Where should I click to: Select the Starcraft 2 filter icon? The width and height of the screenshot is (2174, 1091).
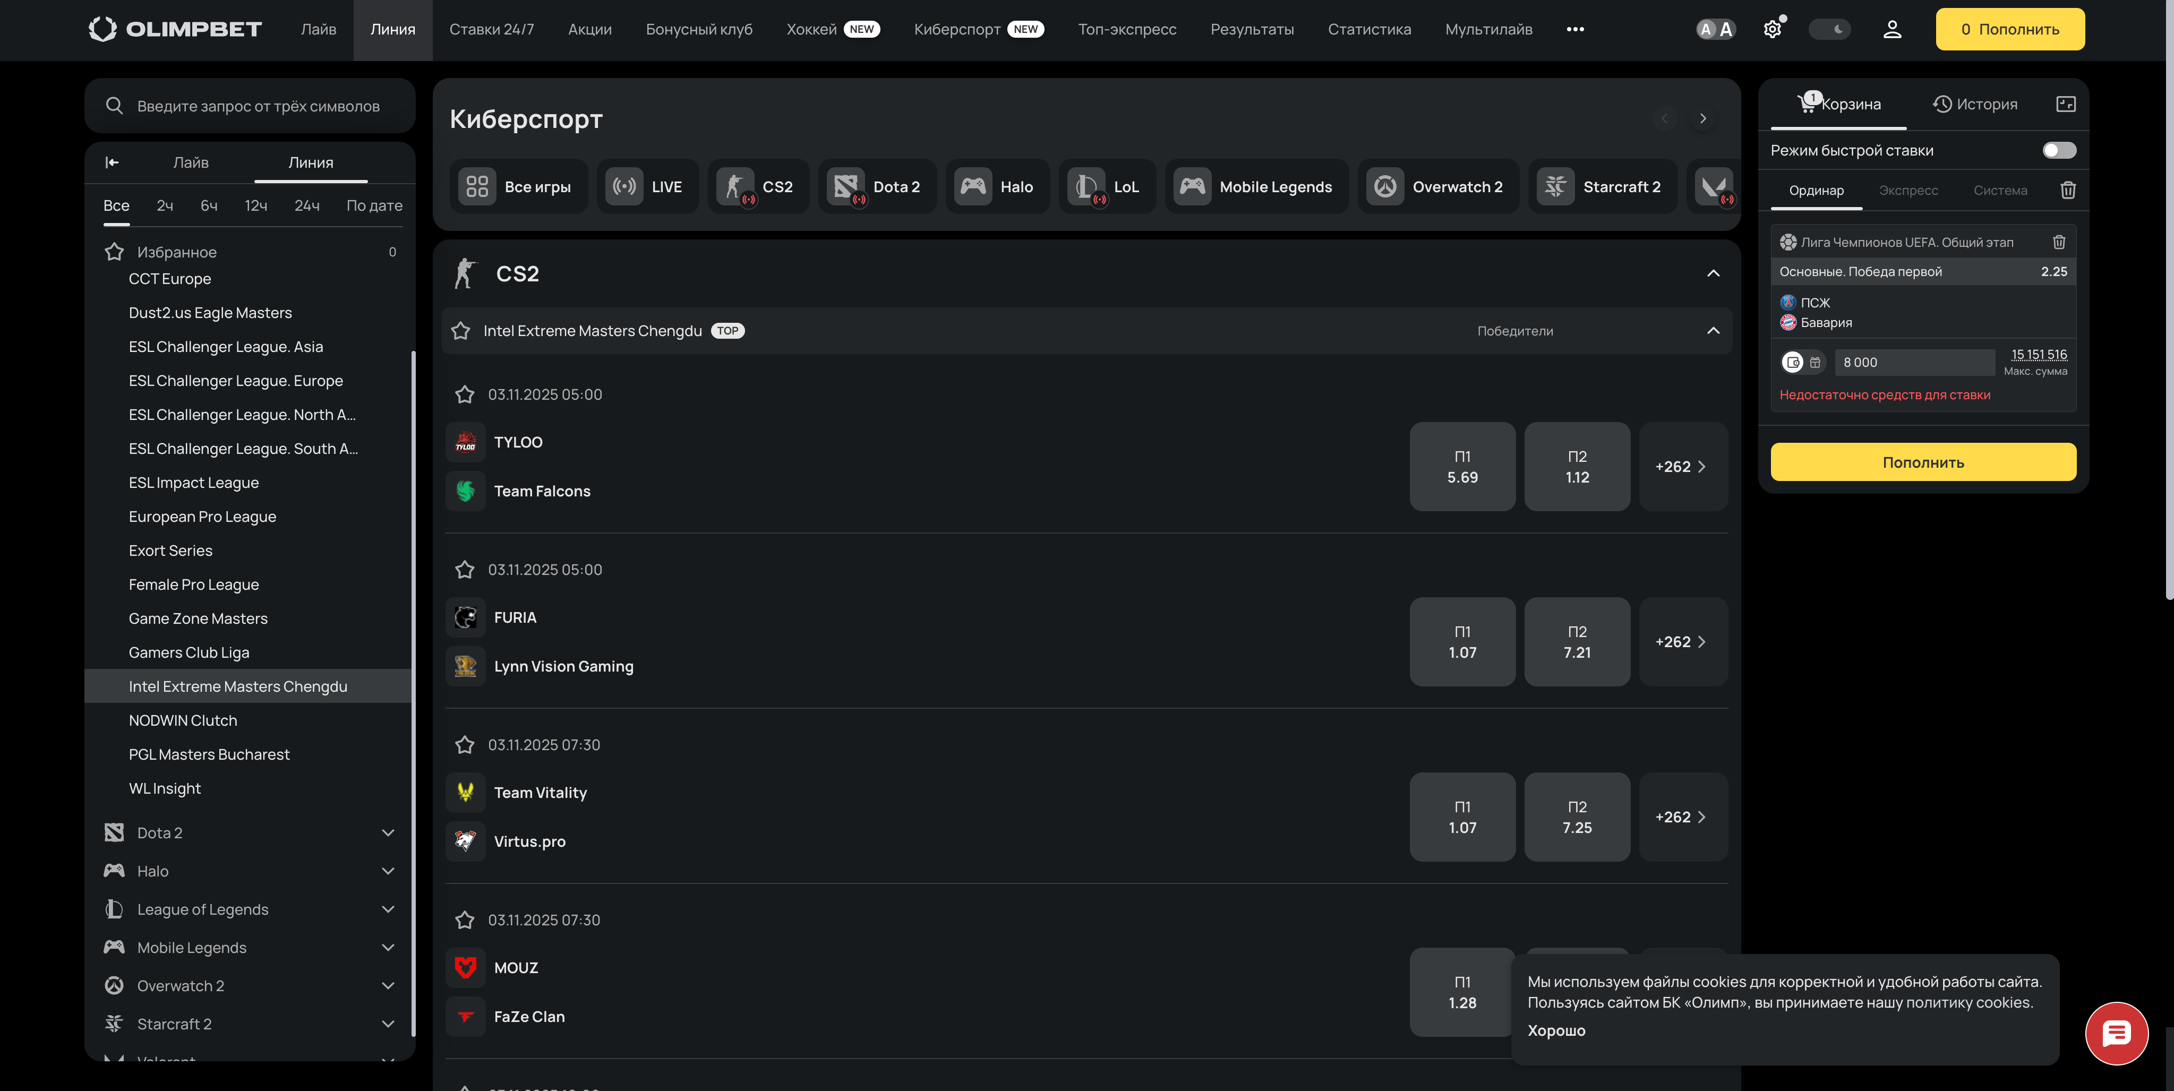[x=1555, y=186]
